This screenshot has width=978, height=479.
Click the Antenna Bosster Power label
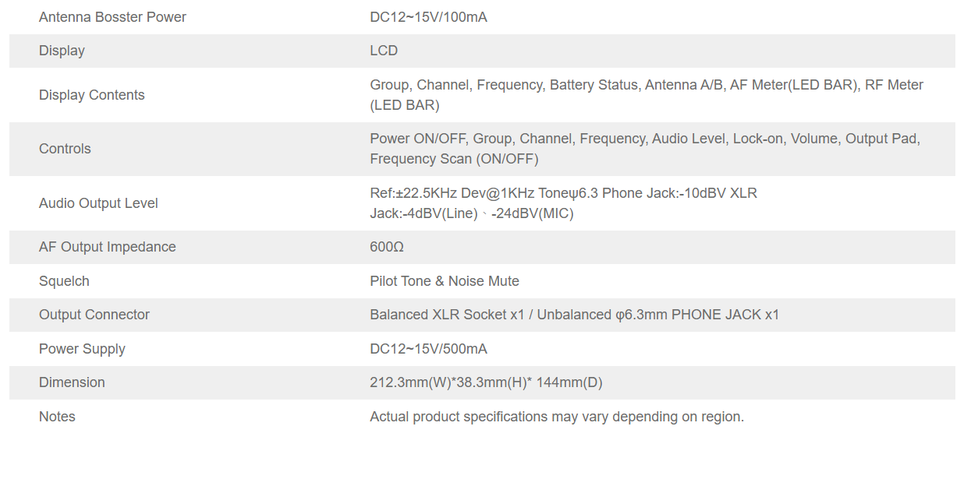pyautogui.click(x=112, y=17)
